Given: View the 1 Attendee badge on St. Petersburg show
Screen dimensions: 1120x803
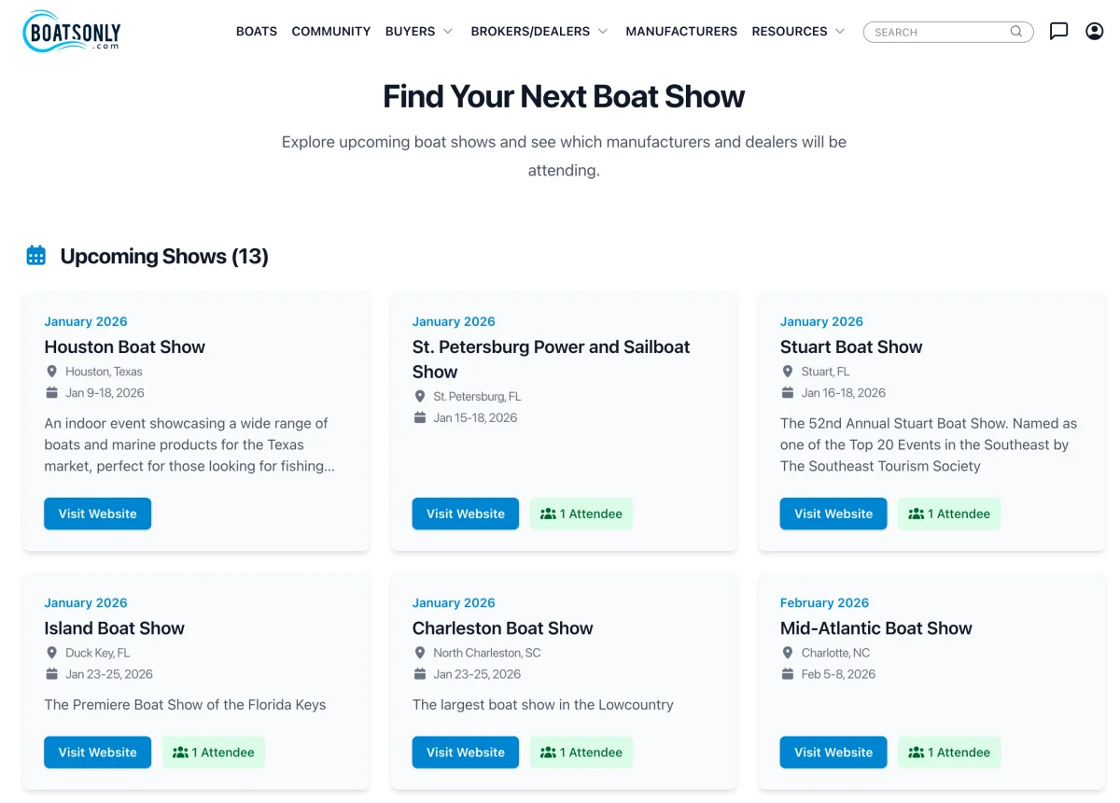Looking at the screenshot, I should (581, 514).
